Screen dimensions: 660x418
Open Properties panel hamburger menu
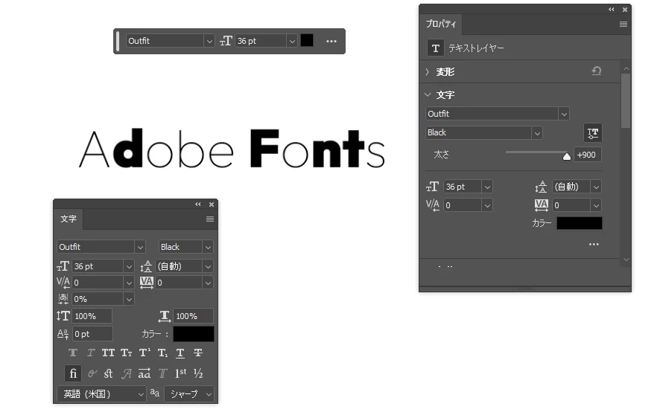tap(623, 25)
